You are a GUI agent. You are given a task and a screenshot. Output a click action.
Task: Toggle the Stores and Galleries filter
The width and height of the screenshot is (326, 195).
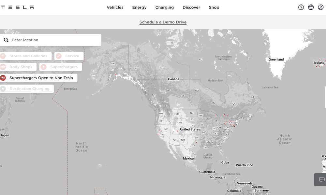25,56
